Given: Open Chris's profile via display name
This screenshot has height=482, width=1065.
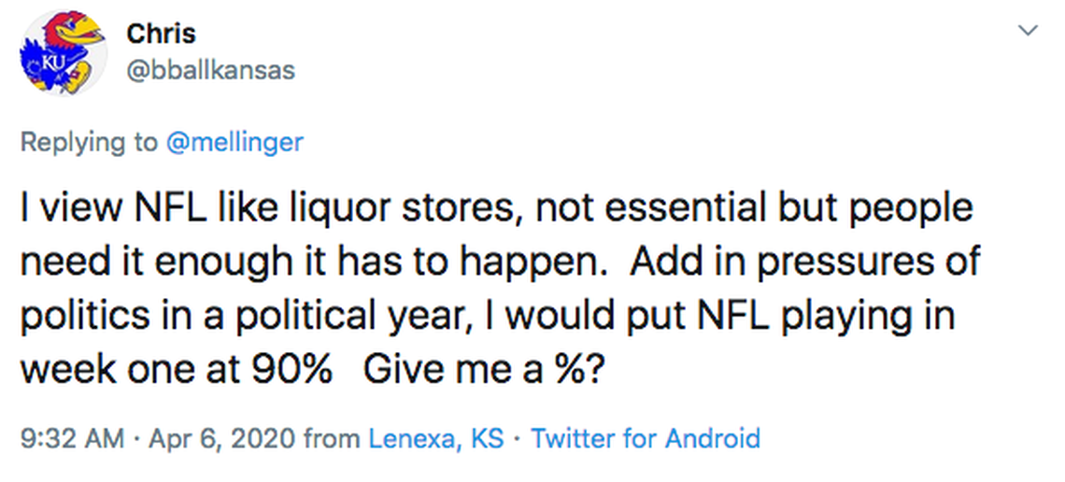Looking at the screenshot, I should click(x=161, y=34).
